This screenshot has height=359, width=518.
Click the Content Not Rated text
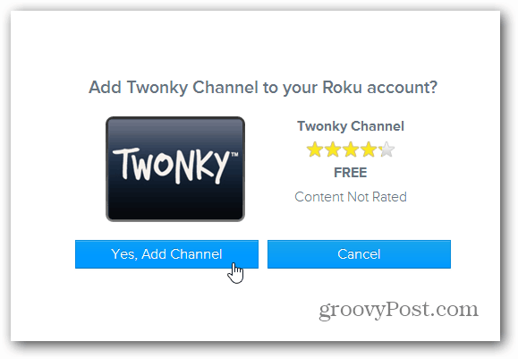[351, 197]
